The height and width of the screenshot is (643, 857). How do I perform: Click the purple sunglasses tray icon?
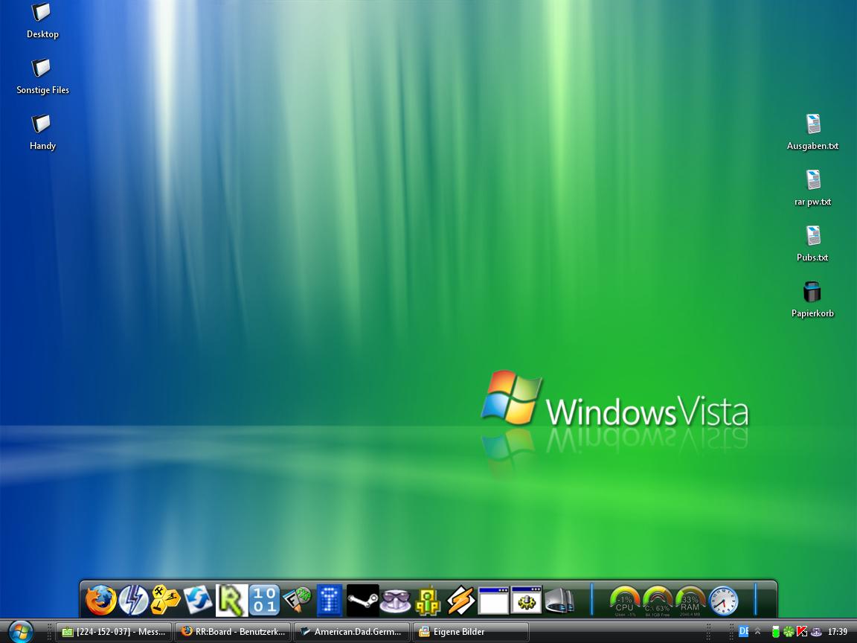click(x=815, y=632)
